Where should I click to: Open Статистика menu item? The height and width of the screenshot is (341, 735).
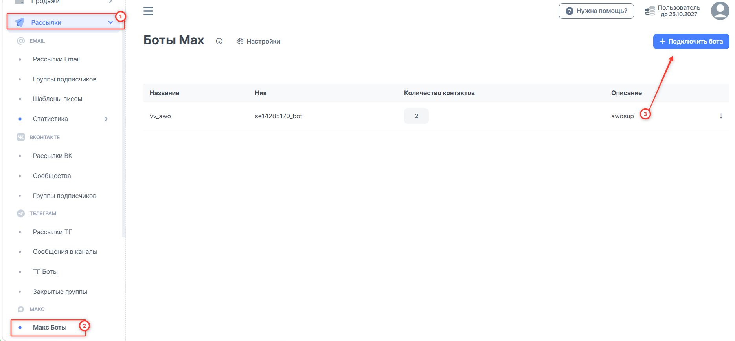[x=50, y=119]
